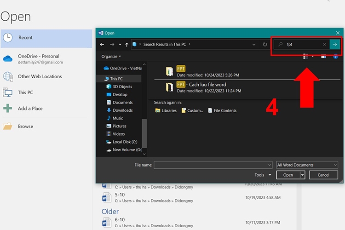345x230 pixels.
Task: Click Search Results in This PC breadcrumb
Action: point(165,45)
